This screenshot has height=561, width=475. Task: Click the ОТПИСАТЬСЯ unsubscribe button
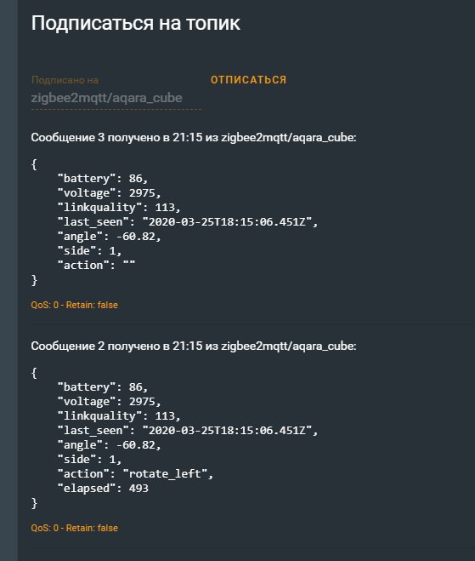[248, 79]
